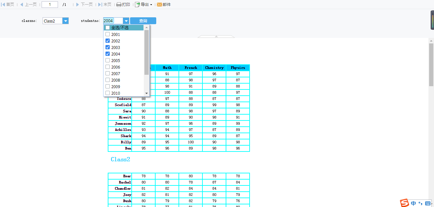Jump to last page (末页) icon
The height and width of the screenshot is (207, 434).
(x=100, y=5)
